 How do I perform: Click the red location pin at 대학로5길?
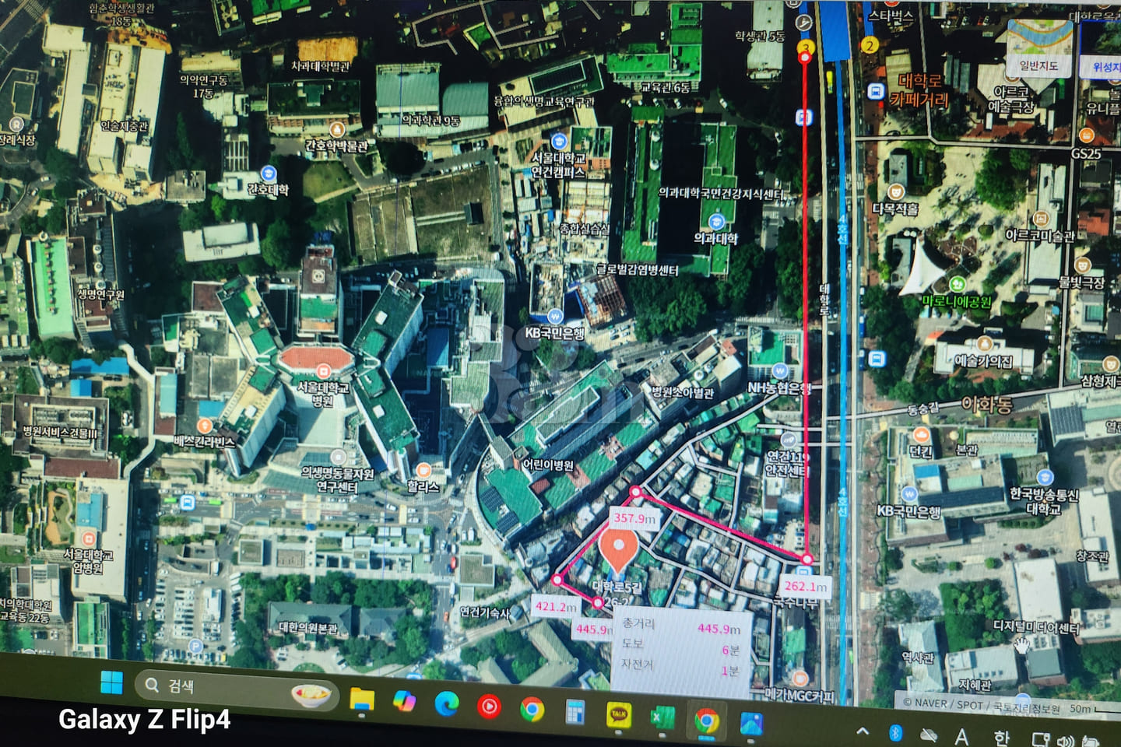[618, 549]
